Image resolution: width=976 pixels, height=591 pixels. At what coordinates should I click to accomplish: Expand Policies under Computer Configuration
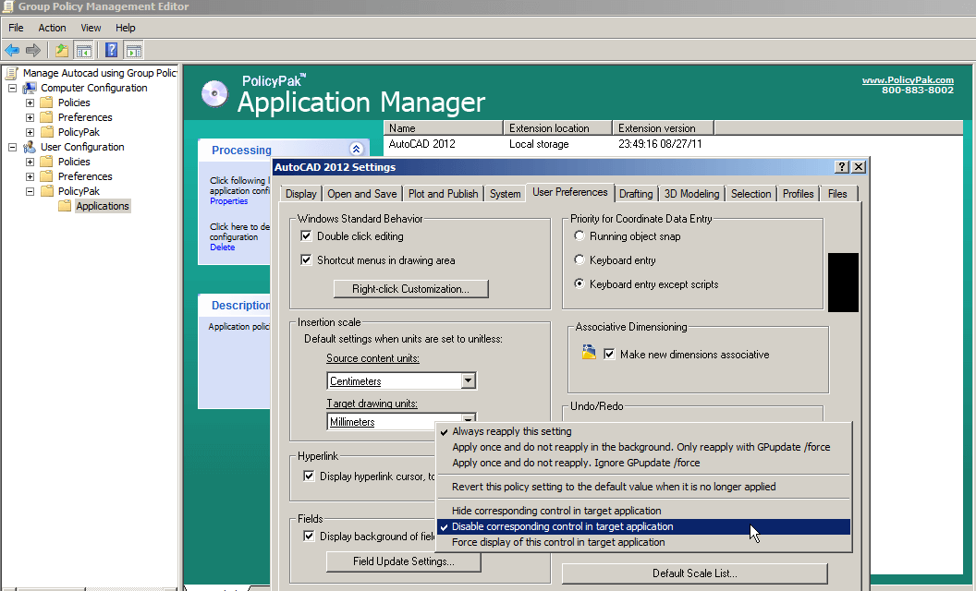coord(30,103)
